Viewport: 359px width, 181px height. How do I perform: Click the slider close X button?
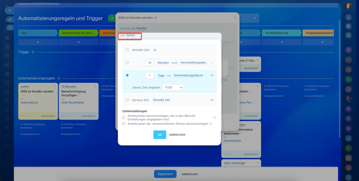(x=10, y=10)
